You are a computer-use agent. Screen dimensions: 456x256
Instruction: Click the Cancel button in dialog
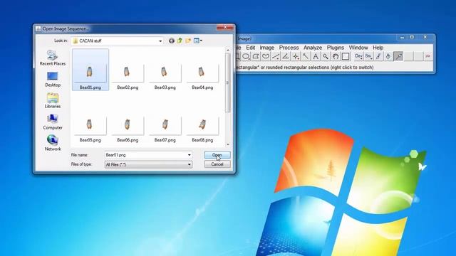pos(217,164)
